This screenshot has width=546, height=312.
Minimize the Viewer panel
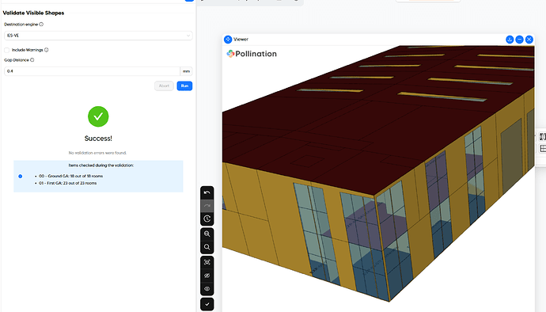point(519,40)
